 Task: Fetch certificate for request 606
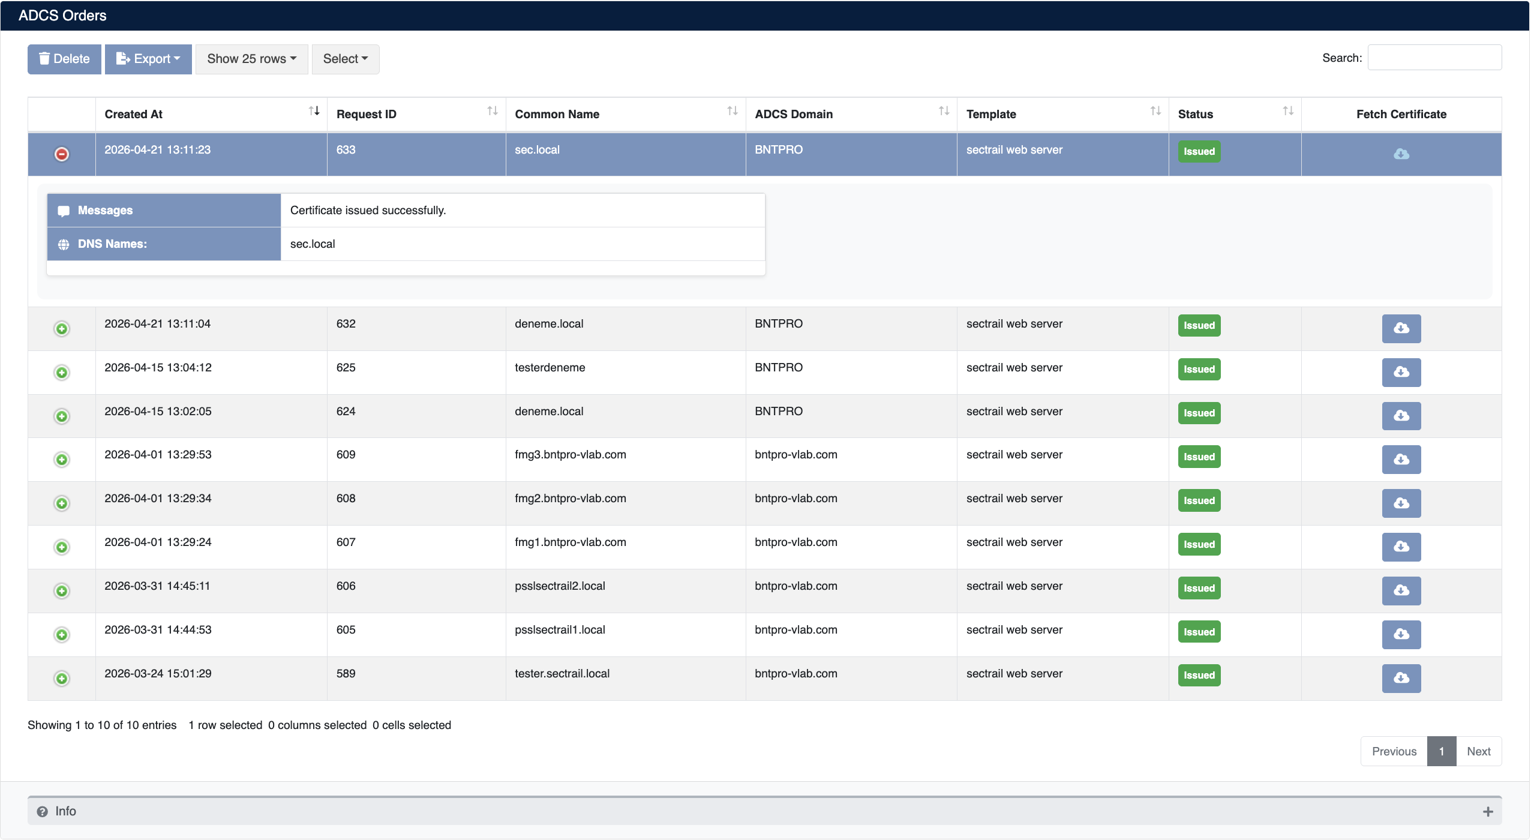pos(1401,590)
